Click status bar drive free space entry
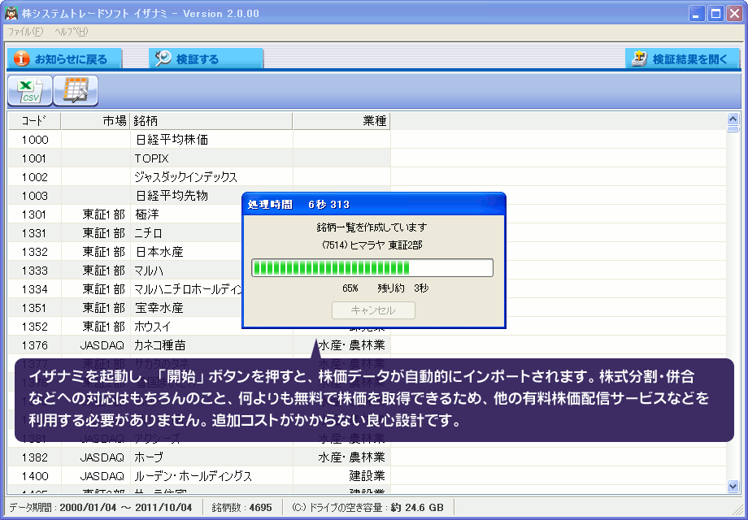 click(x=367, y=508)
